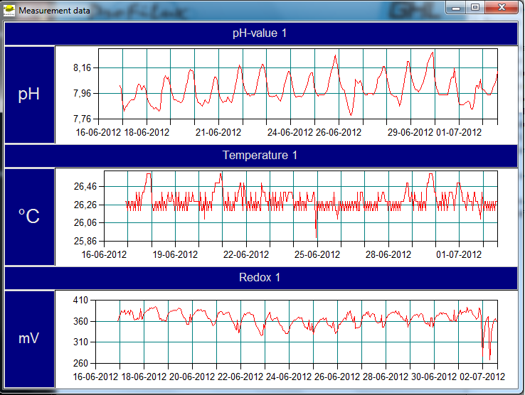Click the pH unit label panel
The height and width of the screenshot is (395, 525).
pos(29,94)
